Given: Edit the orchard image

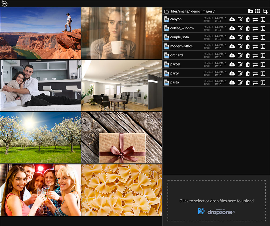Looking at the screenshot, I should click(x=240, y=55).
